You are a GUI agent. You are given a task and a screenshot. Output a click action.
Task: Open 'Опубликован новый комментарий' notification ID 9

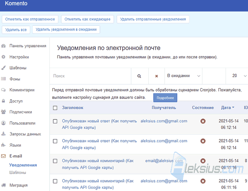coord(98,184)
